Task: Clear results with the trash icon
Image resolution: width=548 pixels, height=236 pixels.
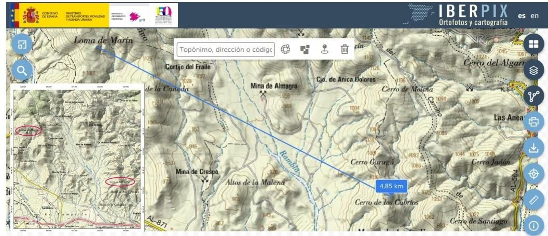Action: point(345,49)
